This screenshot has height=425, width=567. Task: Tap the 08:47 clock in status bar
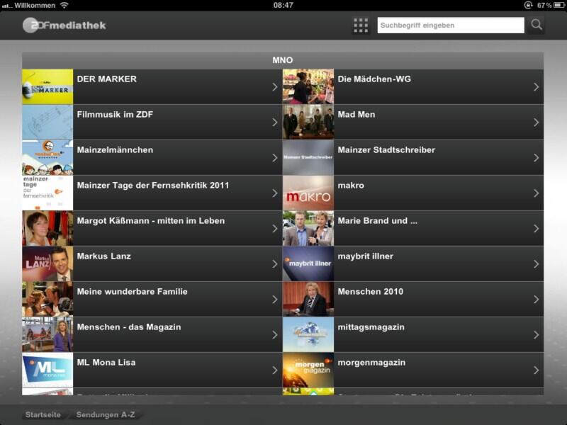283,5
